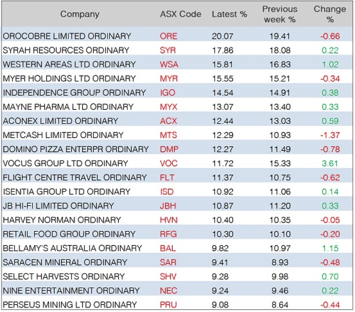Viewport: 355px width, 312px height.
Task: Open the PRU code link
Action: [x=168, y=305]
